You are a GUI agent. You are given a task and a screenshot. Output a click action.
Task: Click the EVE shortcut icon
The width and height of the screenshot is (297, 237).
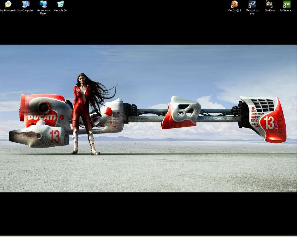[x=252, y=4]
